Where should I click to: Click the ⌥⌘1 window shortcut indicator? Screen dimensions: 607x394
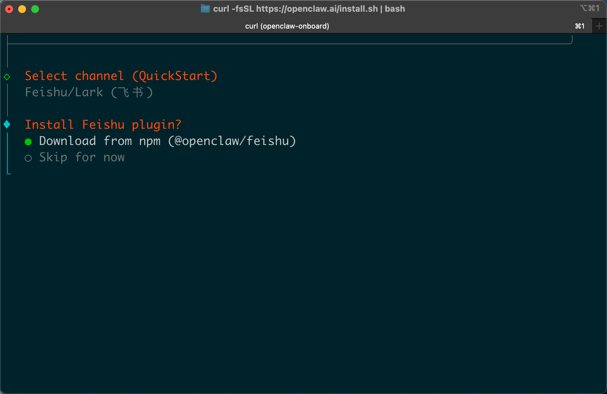[589, 8]
